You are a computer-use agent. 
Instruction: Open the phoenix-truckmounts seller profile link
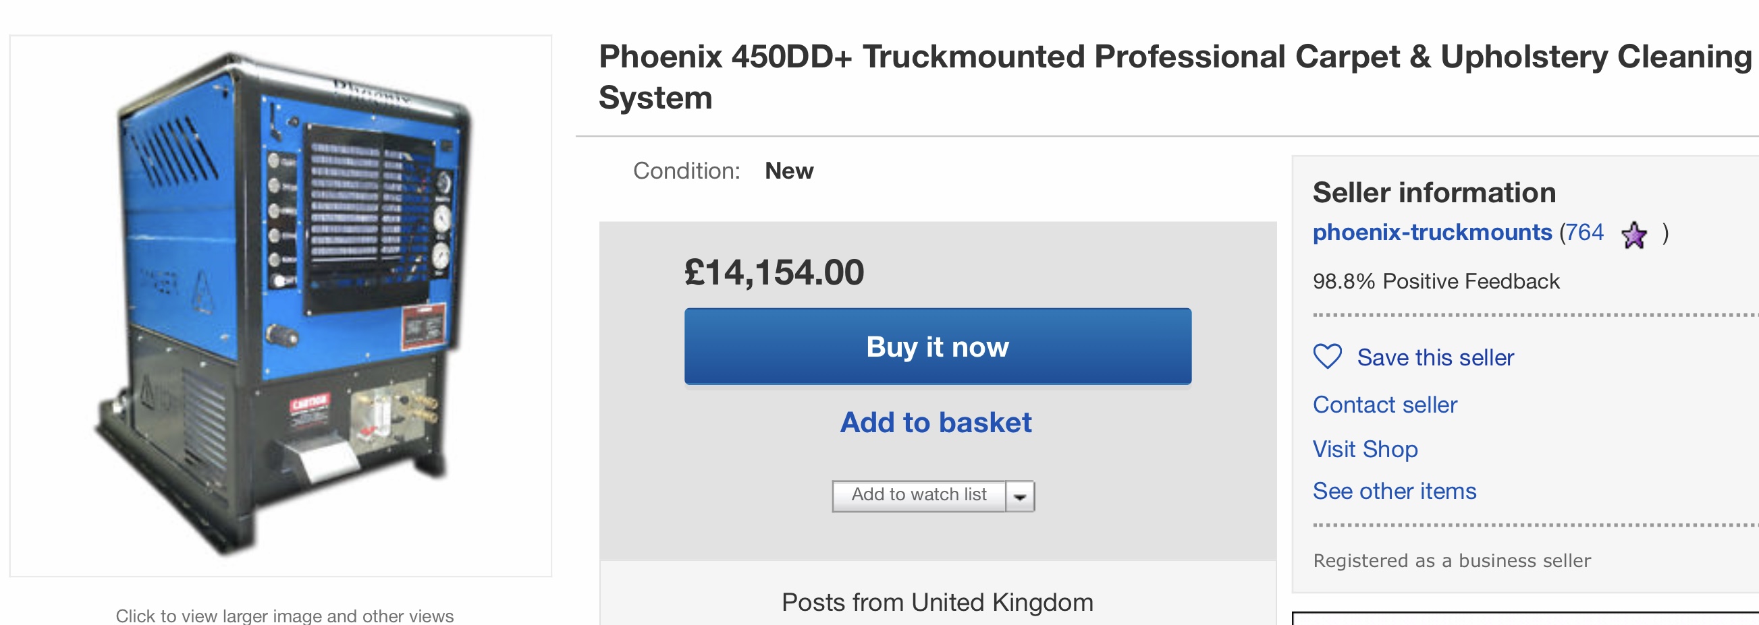point(1432,233)
